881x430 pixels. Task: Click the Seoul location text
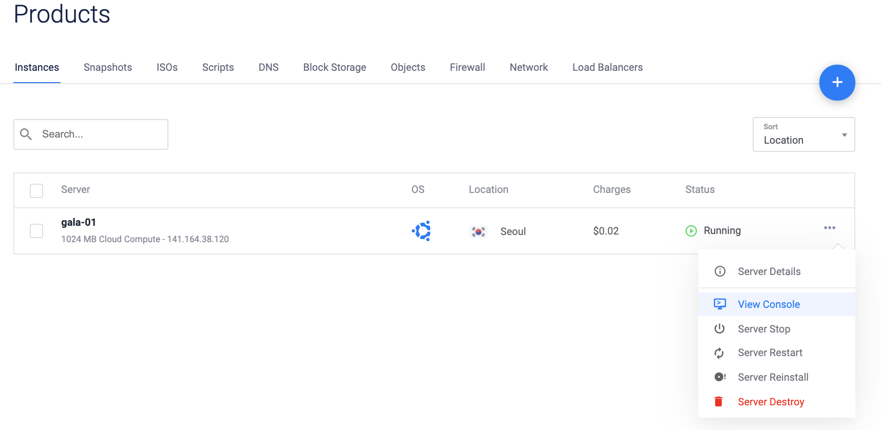(513, 231)
